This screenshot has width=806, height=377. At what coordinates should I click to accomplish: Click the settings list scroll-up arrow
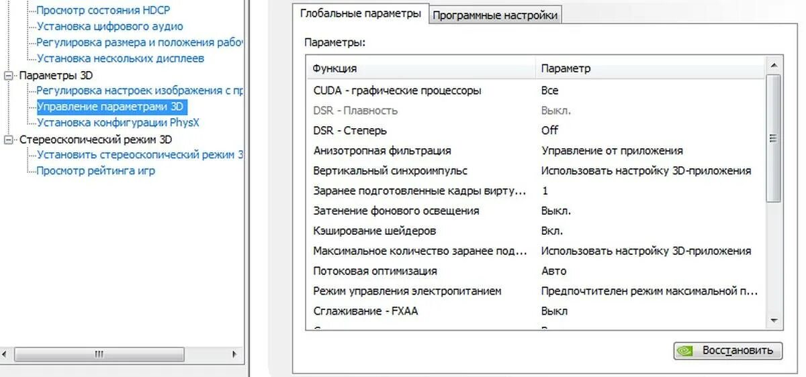click(774, 65)
